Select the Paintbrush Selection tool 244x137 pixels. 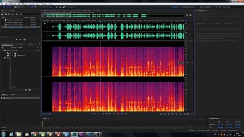point(61,7)
